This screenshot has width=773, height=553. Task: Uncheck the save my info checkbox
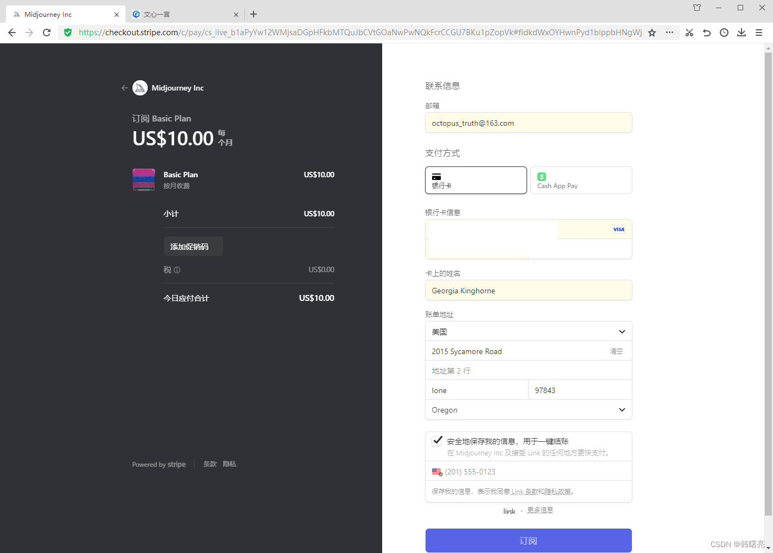pyautogui.click(x=437, y=441)
